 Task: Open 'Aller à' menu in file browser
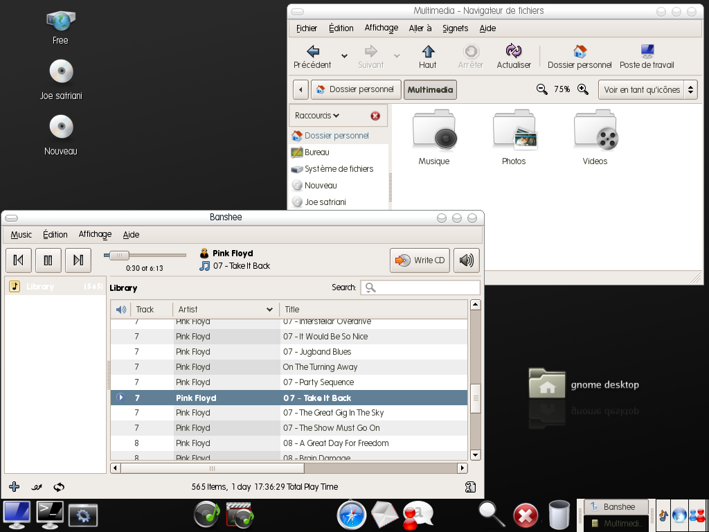tap(420, 28)
